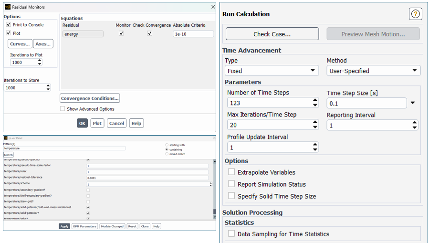Click the rp-var list vertical scrollbar thumb

215,212
